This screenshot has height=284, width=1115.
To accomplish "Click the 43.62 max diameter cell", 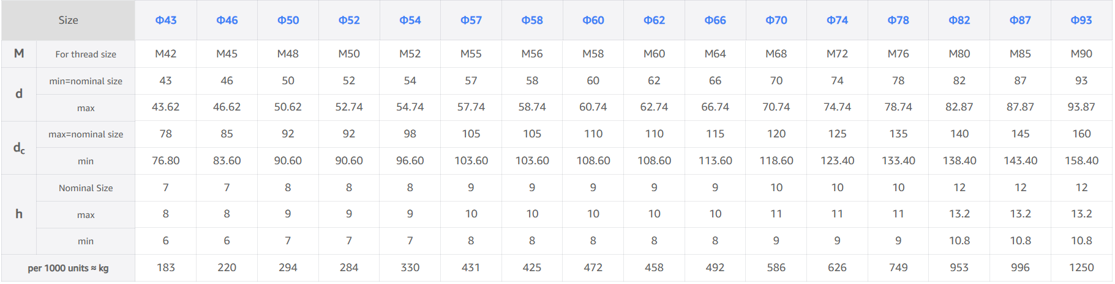I will coord(165,107).
